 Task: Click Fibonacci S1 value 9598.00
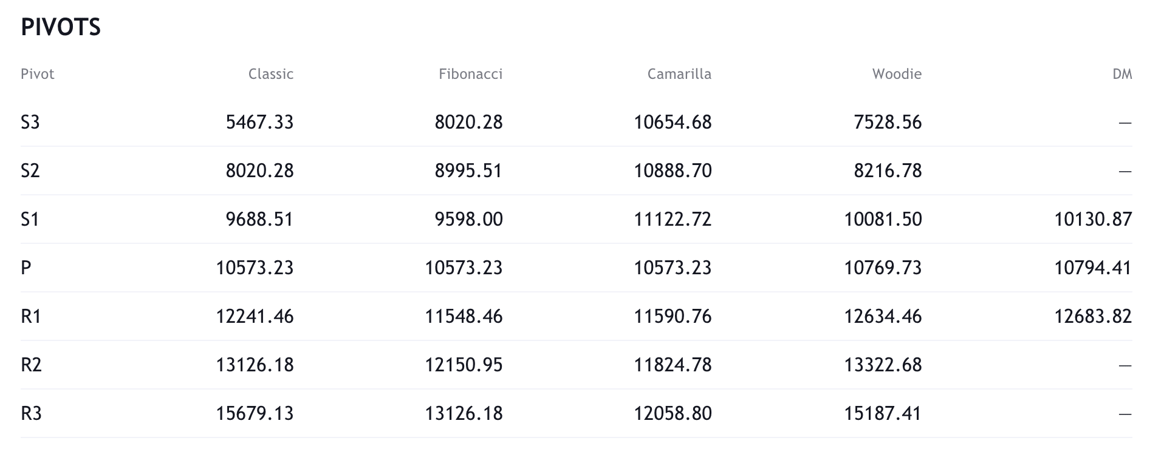[468, 220]
